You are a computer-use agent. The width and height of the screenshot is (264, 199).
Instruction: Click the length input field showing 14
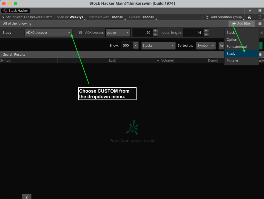[x=193, y=32]
